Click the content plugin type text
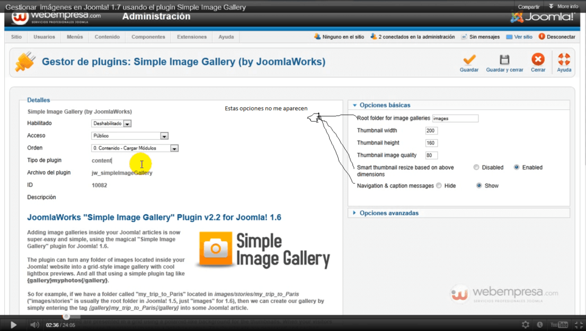The image size is (586, 331). click(x=102, y=160)
